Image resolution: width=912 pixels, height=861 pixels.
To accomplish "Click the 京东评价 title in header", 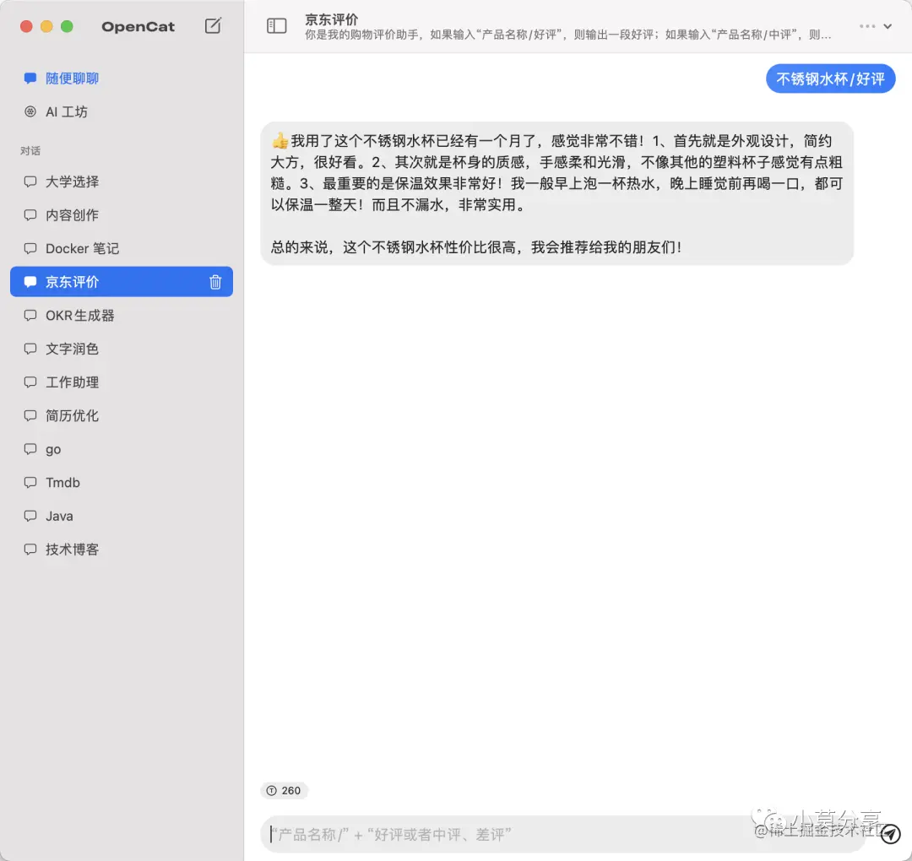I will (332, 19).
